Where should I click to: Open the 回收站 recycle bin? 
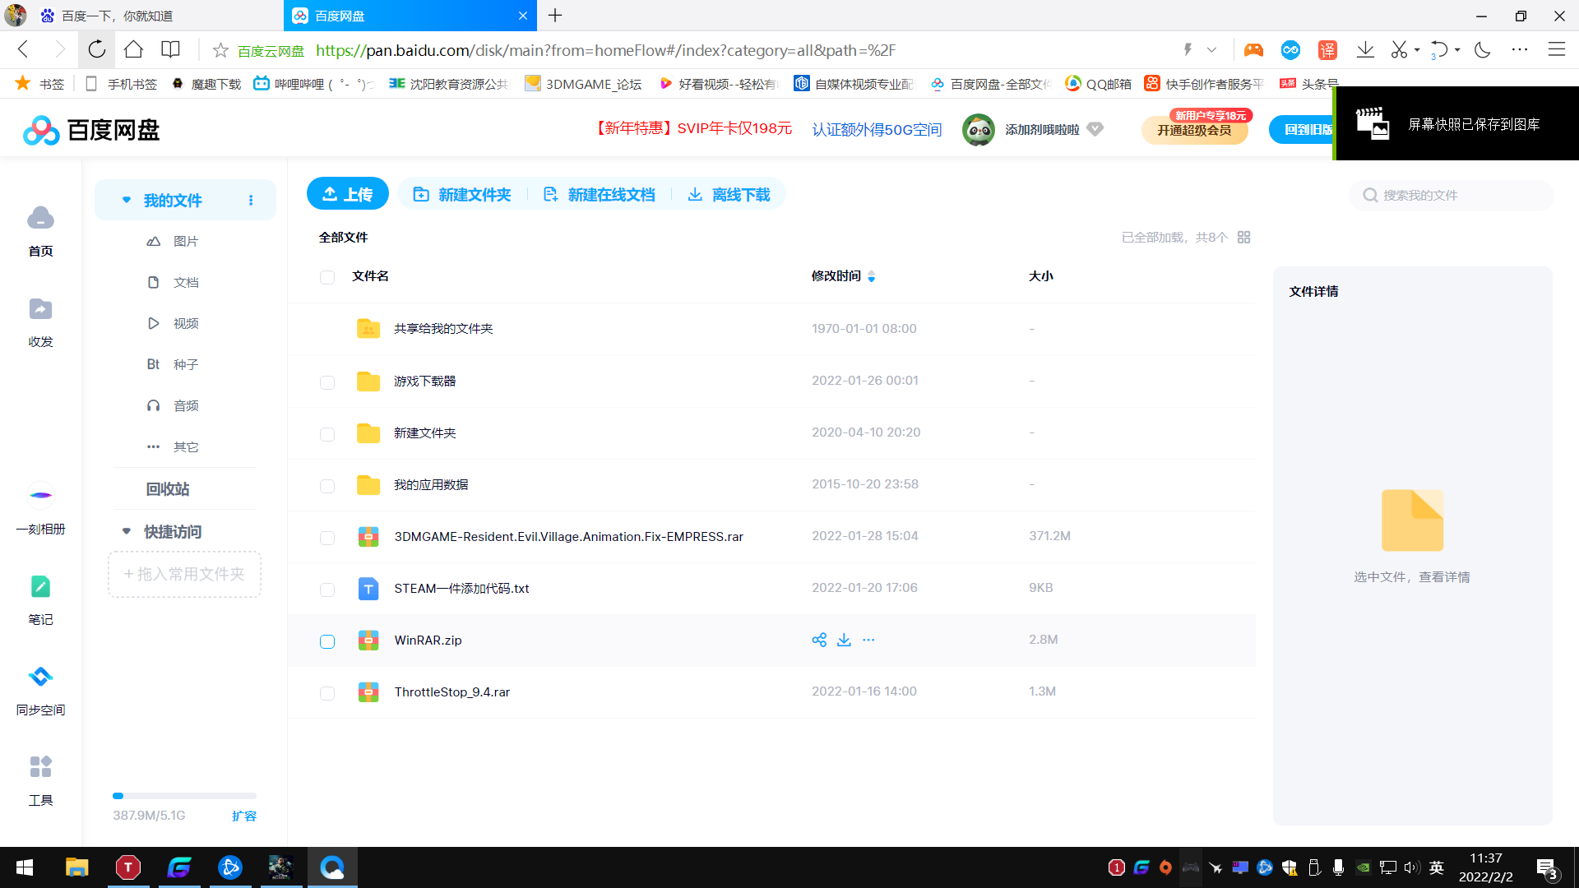168,489
